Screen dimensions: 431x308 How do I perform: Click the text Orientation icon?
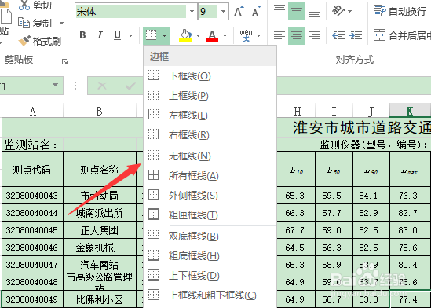[338, 11]
